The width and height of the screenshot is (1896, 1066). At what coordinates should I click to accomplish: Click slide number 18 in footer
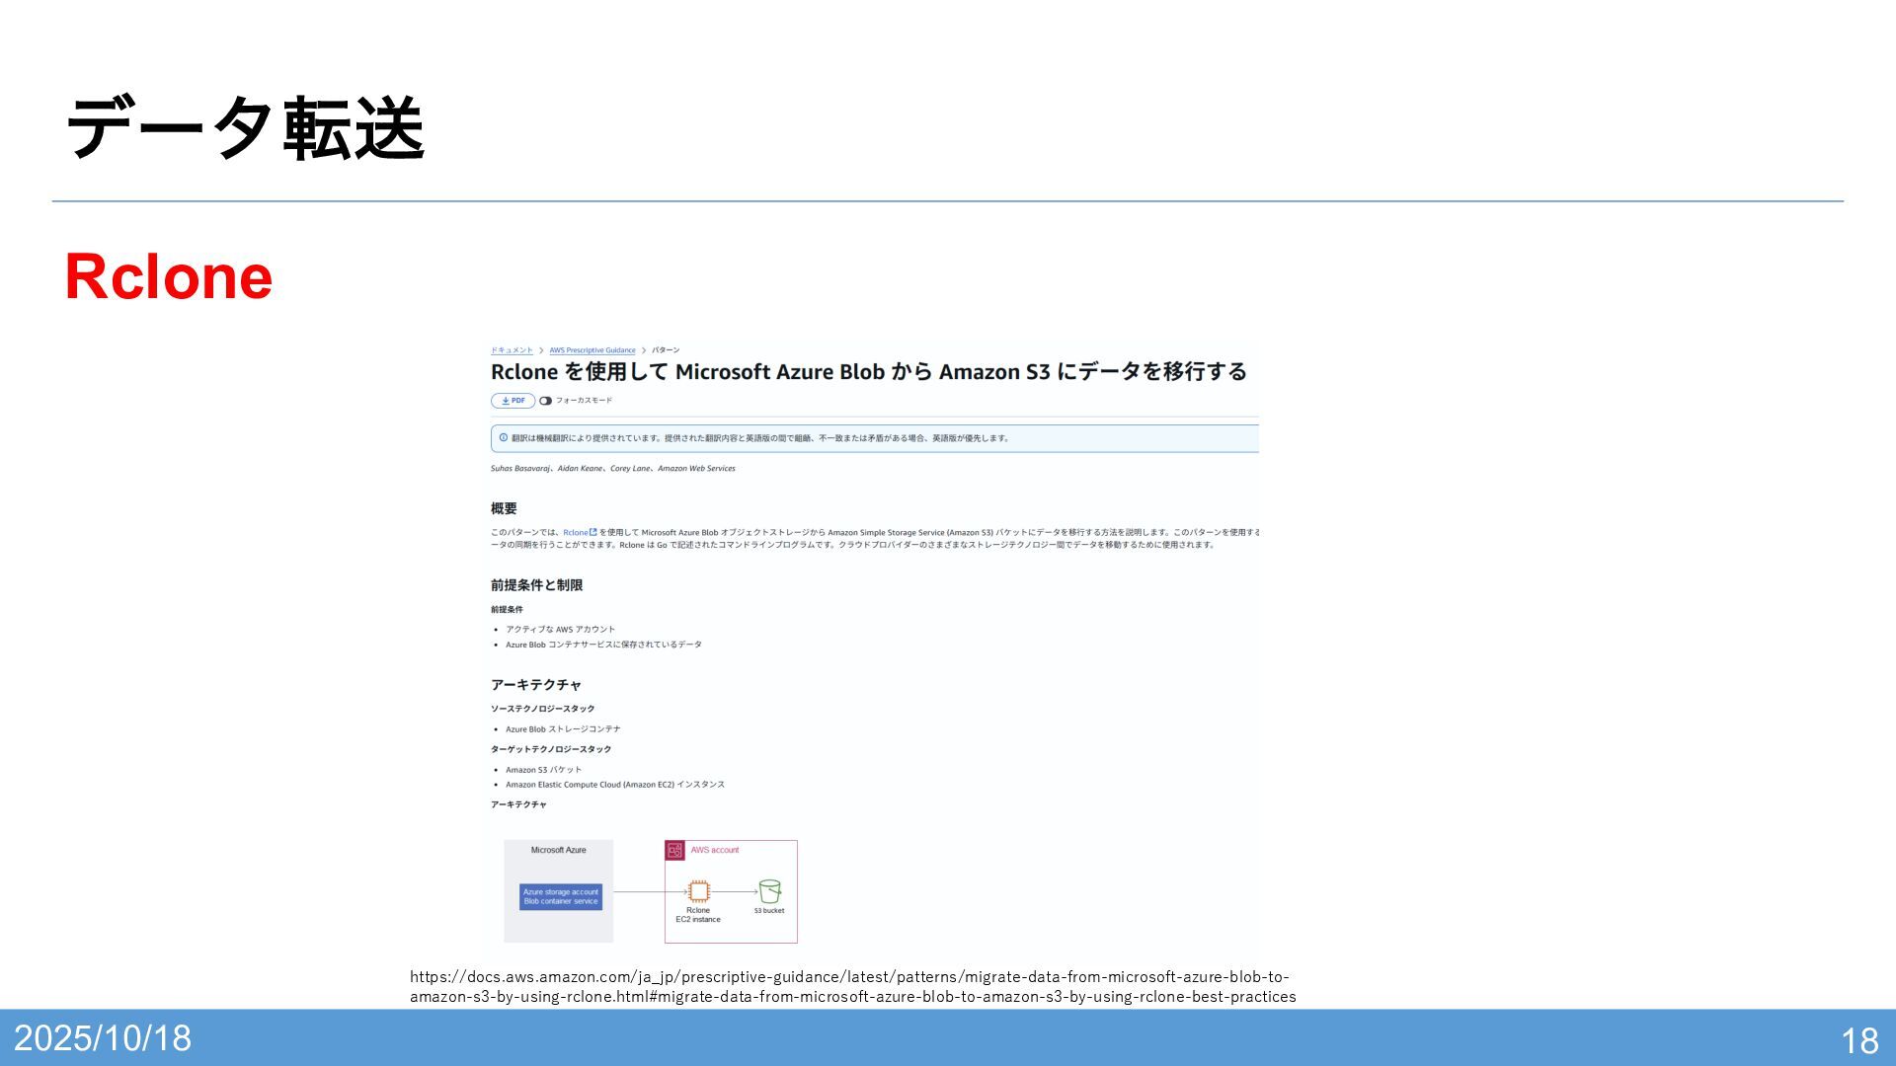point(1859,1040)
